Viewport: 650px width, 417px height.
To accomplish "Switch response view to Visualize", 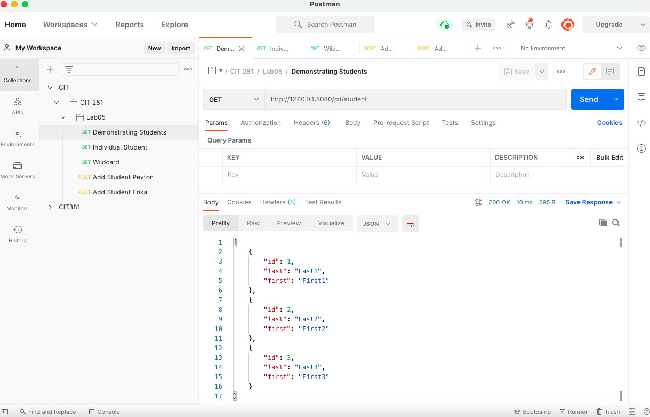I will 331,223.
